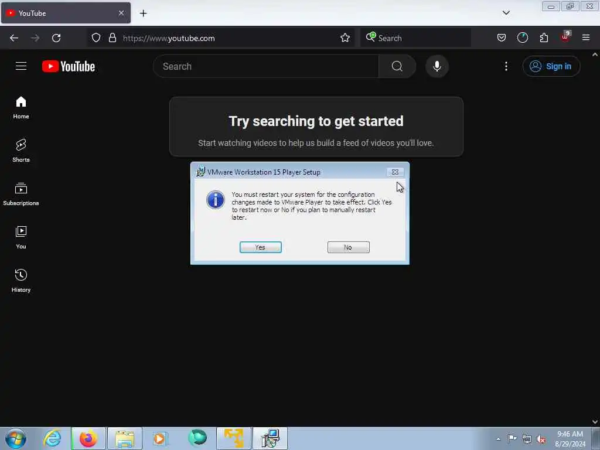Screen dimensions: 600x450
Task: Click No to restart manually later
Action: coord(348,247)
